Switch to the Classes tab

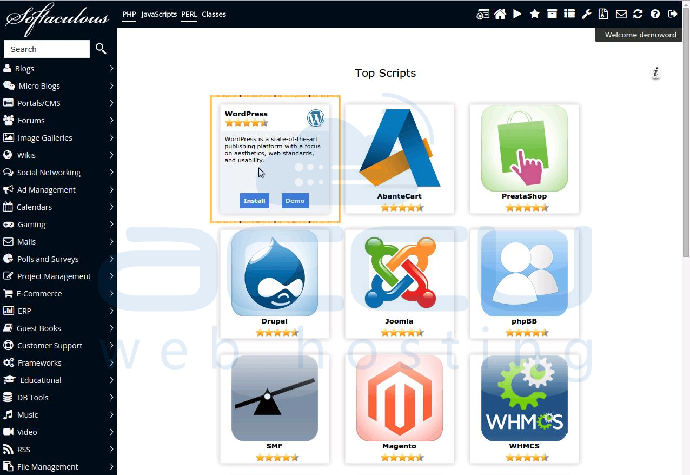[x=214, y=14]
